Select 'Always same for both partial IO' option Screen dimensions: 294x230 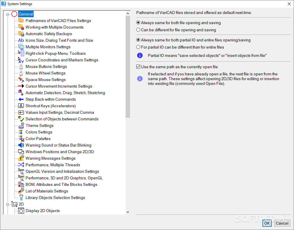coord(138,40)
